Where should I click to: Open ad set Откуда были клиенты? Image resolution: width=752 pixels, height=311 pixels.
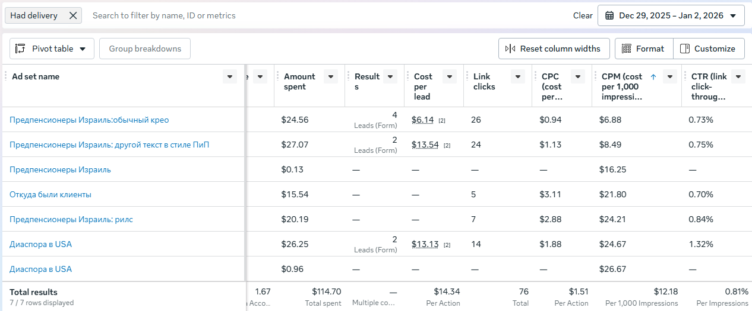click(50, 194)
